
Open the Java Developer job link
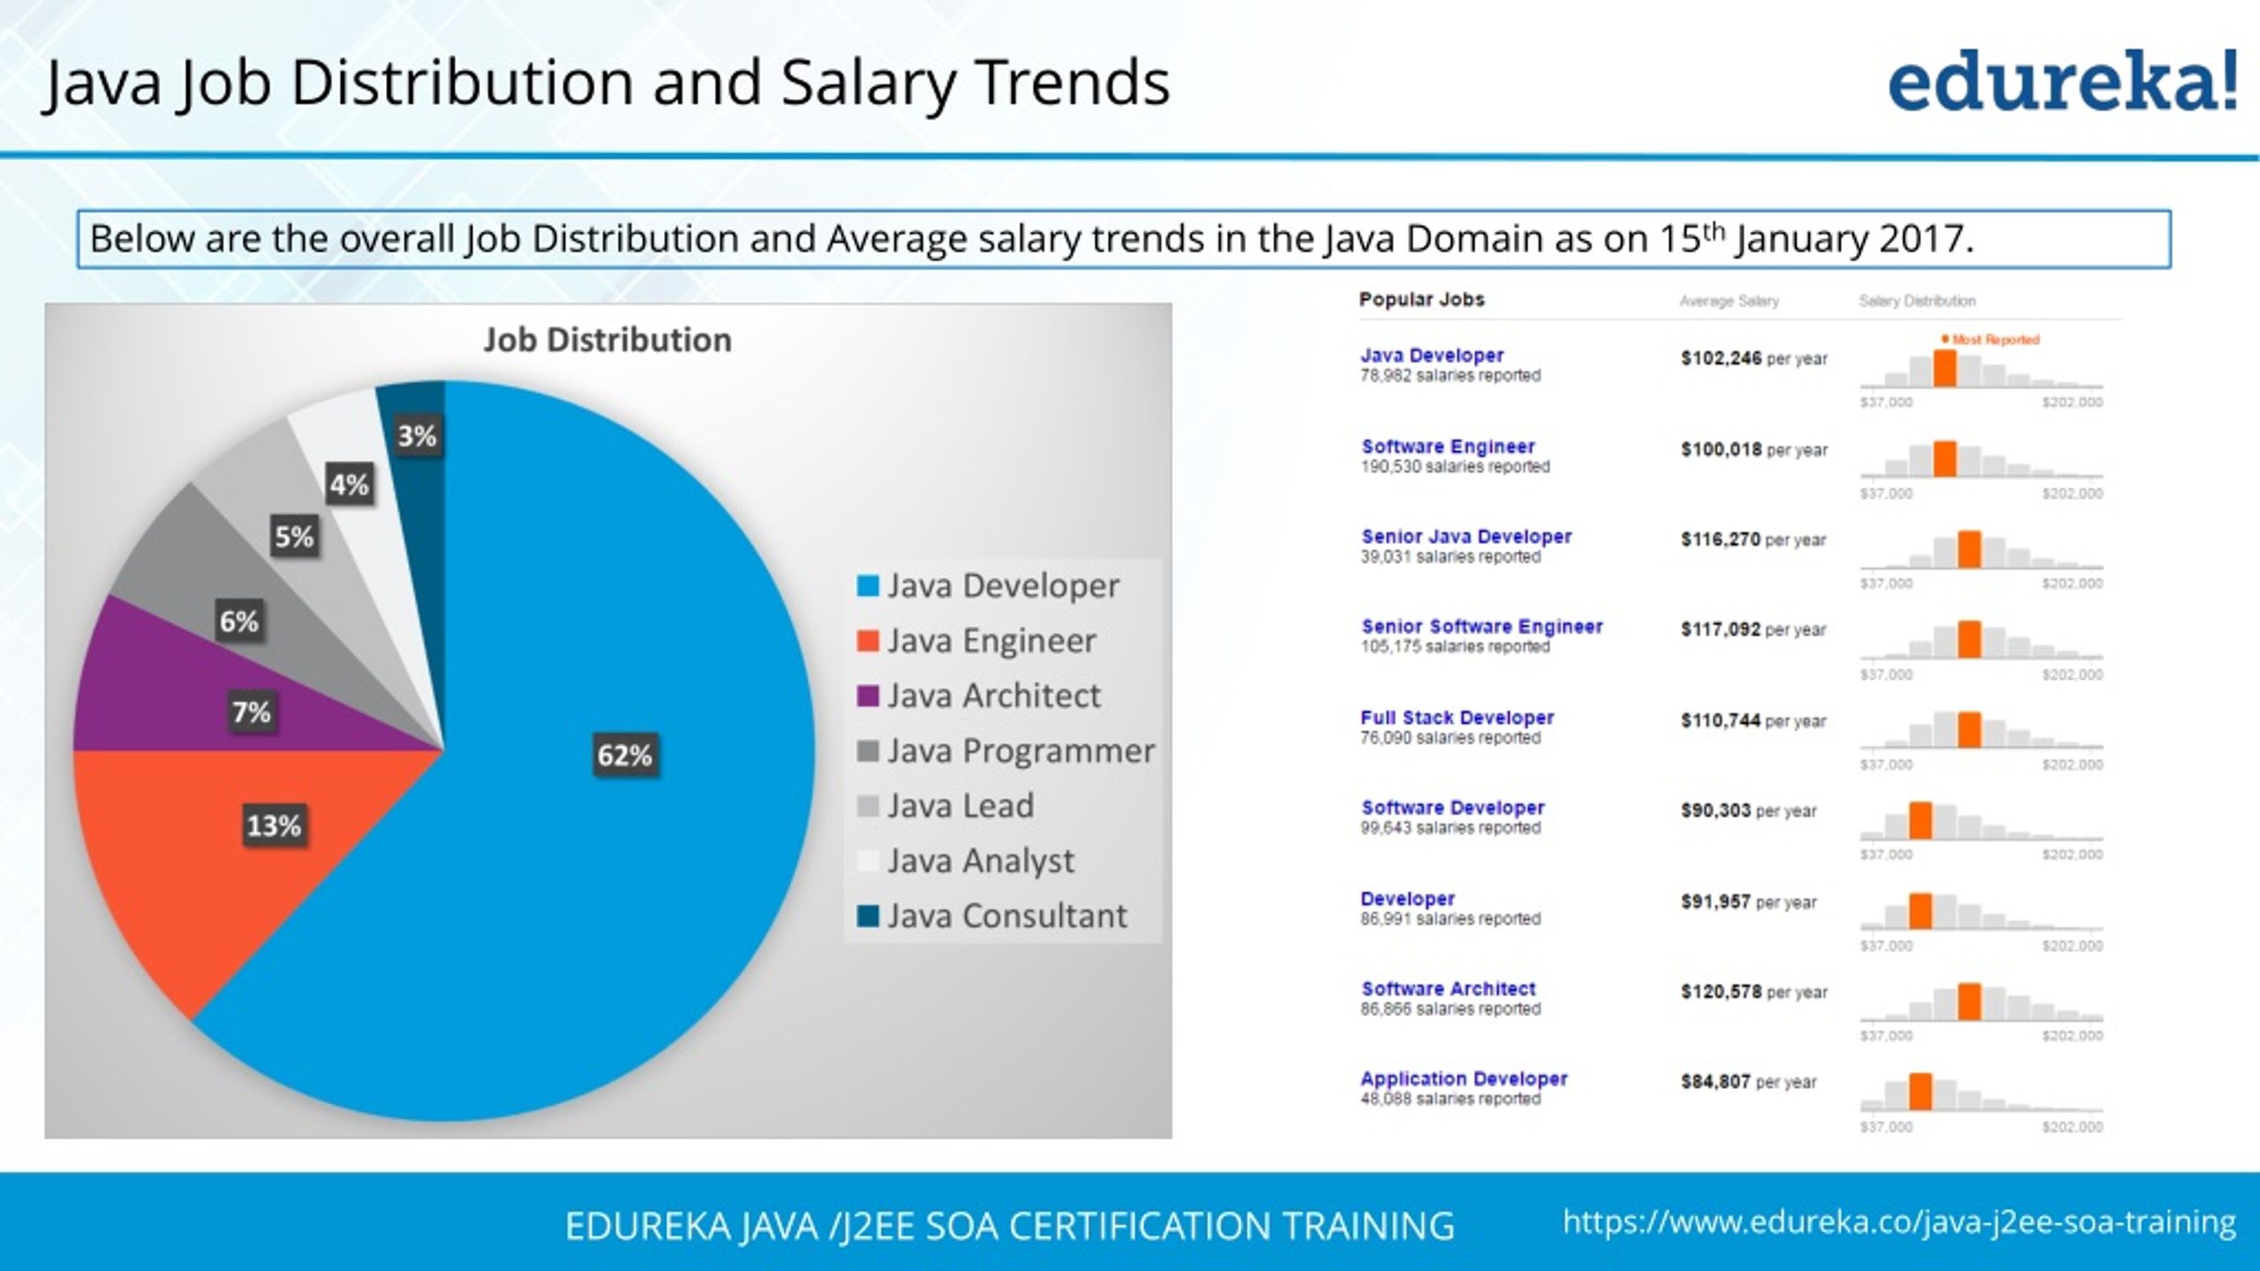tap(1432, 356)
